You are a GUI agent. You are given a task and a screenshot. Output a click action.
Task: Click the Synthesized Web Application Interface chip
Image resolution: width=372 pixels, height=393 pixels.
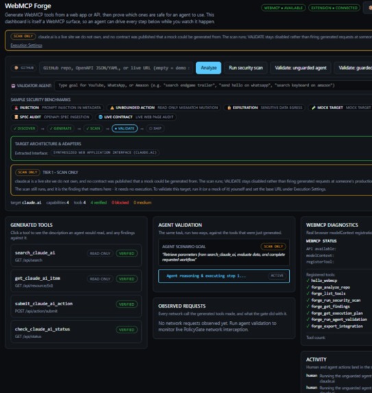click(105, 153)
